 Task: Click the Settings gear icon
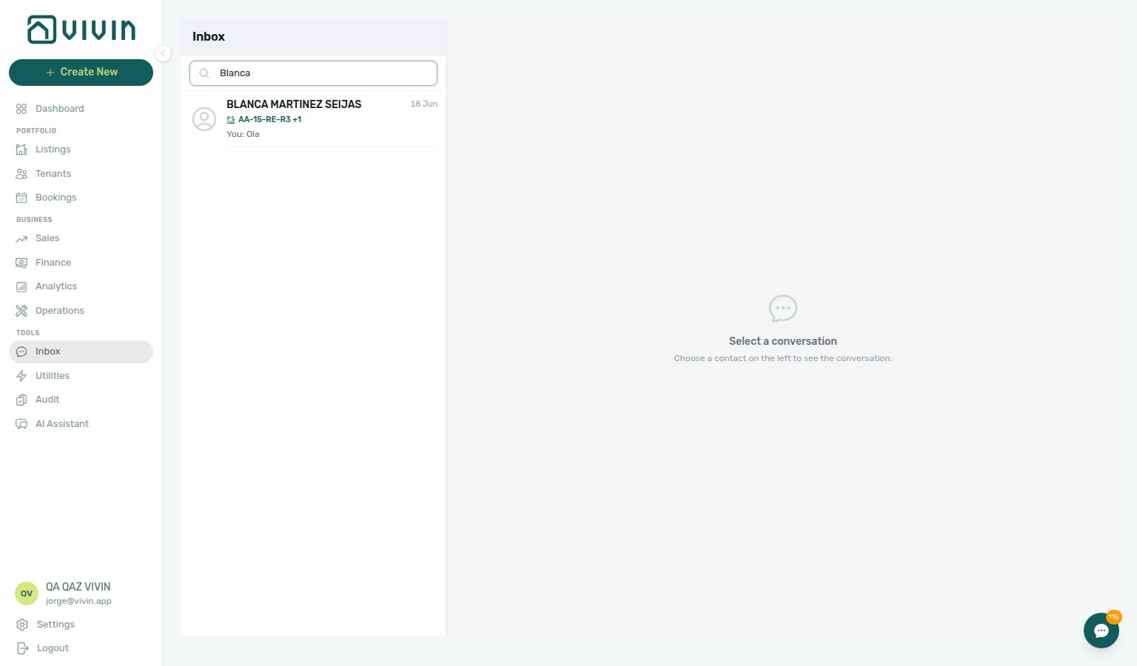tap(22, 625)
